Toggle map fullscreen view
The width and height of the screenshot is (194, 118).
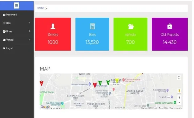click(x=179, y=77)
